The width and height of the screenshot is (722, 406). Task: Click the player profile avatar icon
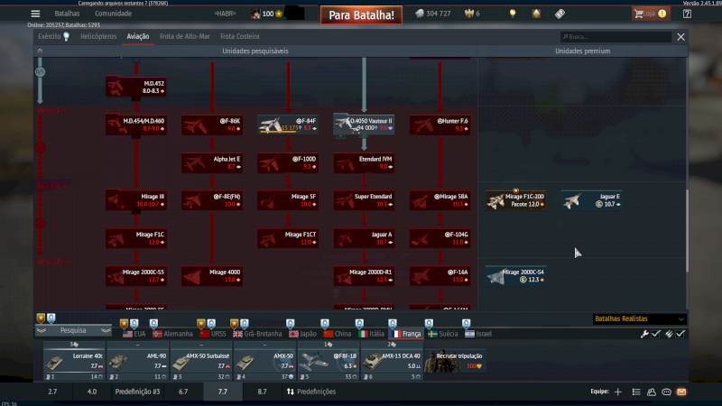coord(255,14)
